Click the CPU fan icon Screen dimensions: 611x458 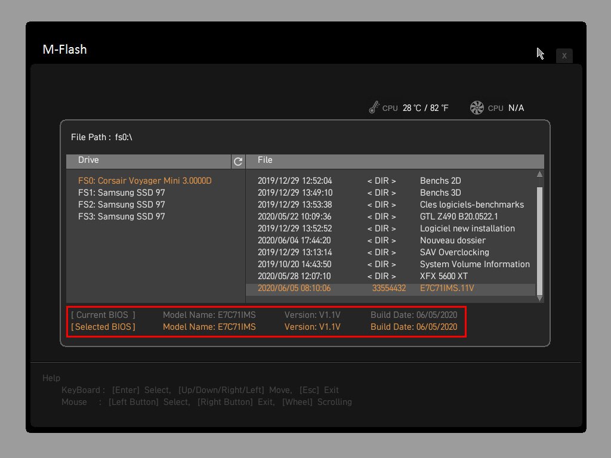(x=477, y=107)
